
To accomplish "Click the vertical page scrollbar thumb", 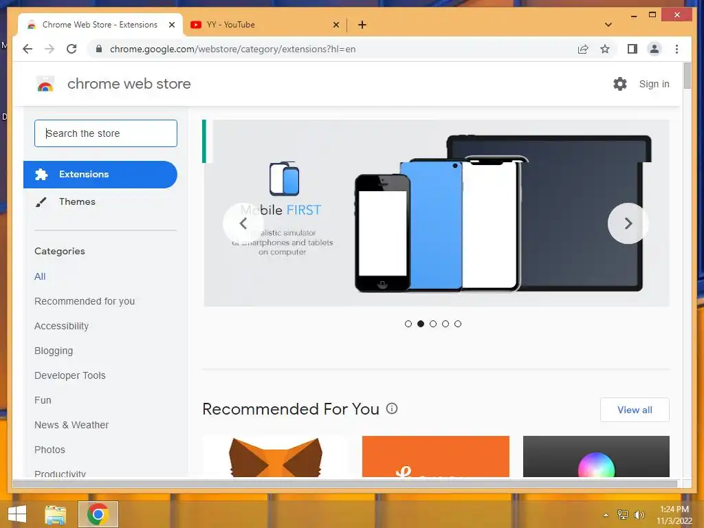I will 687,76.
